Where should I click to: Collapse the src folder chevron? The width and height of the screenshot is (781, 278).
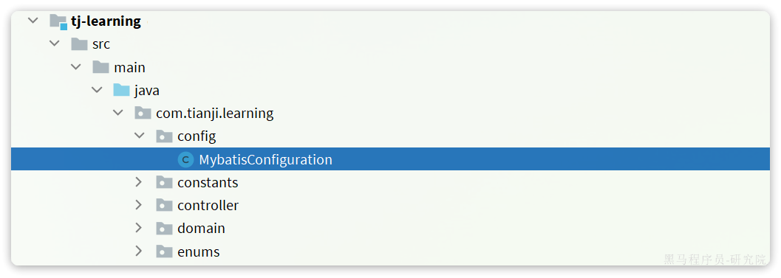click(54, 44)
